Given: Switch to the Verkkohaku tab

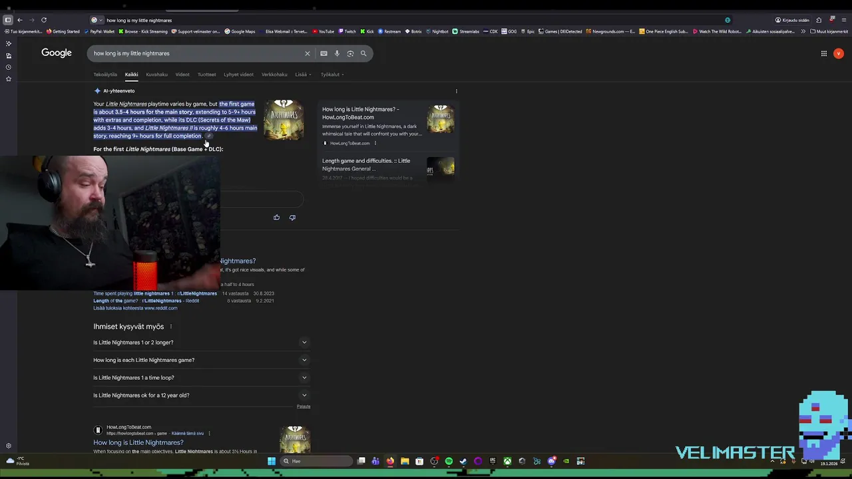Looking at the screenshot, I should pyautogui.click(x=274, y=75).
